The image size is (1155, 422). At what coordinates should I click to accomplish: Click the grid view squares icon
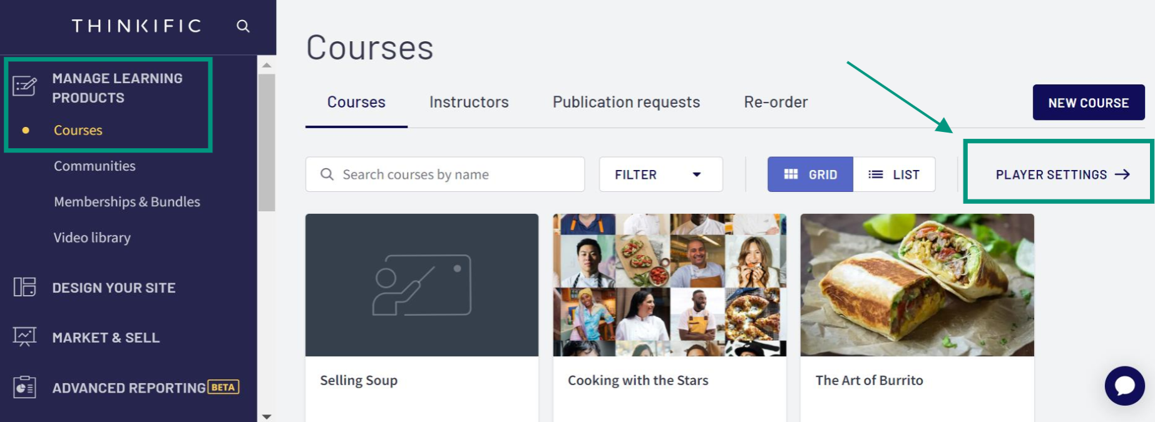pyautogui.click(x=791, y=174)
